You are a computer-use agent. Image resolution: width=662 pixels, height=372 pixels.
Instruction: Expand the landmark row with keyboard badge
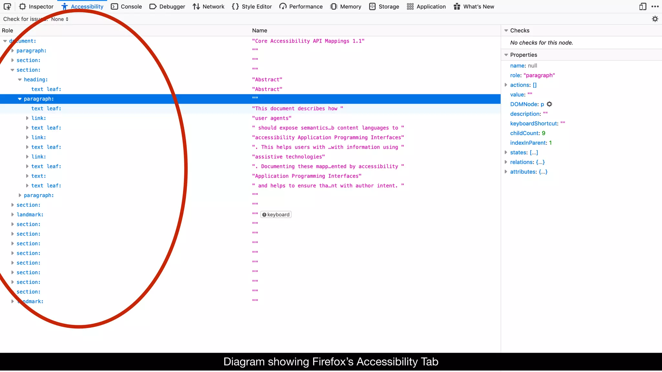tap(12, 214)
